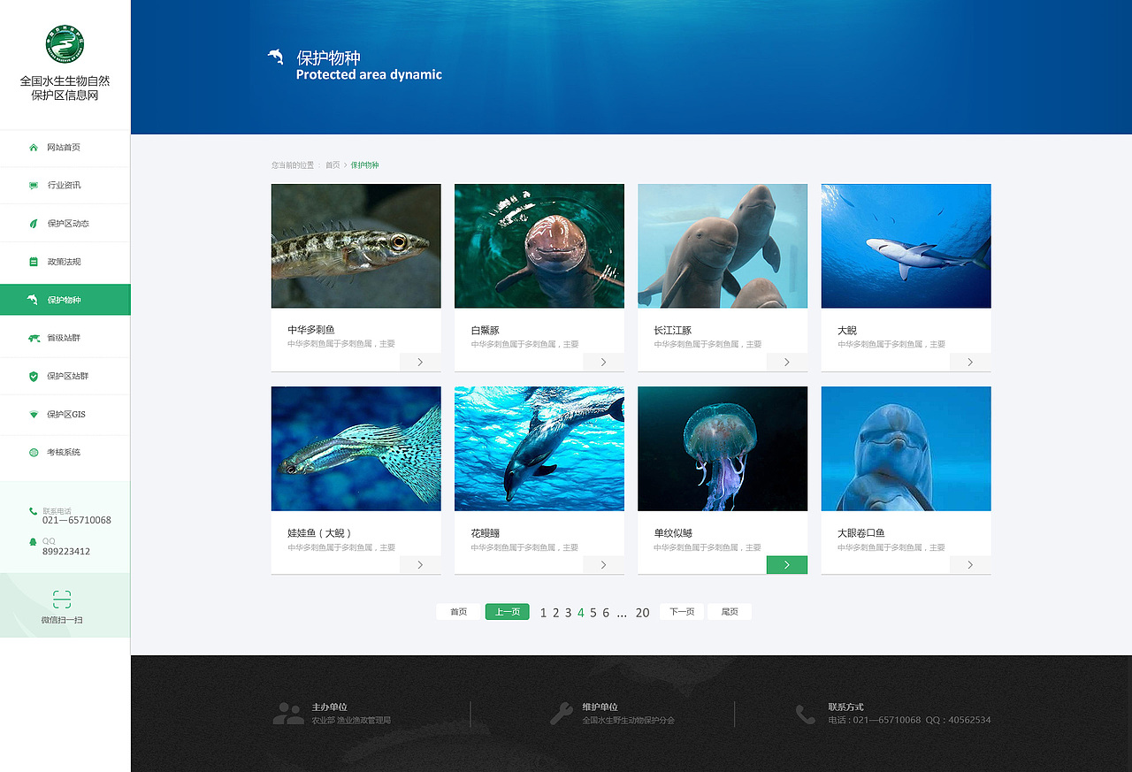Click the 尾页 button
1132x772 pixels.
(730, 612)
